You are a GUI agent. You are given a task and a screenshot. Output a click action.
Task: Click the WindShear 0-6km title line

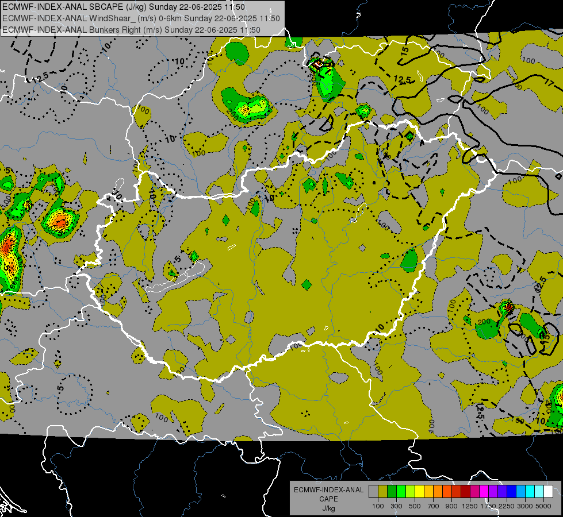tap(141, 18)
